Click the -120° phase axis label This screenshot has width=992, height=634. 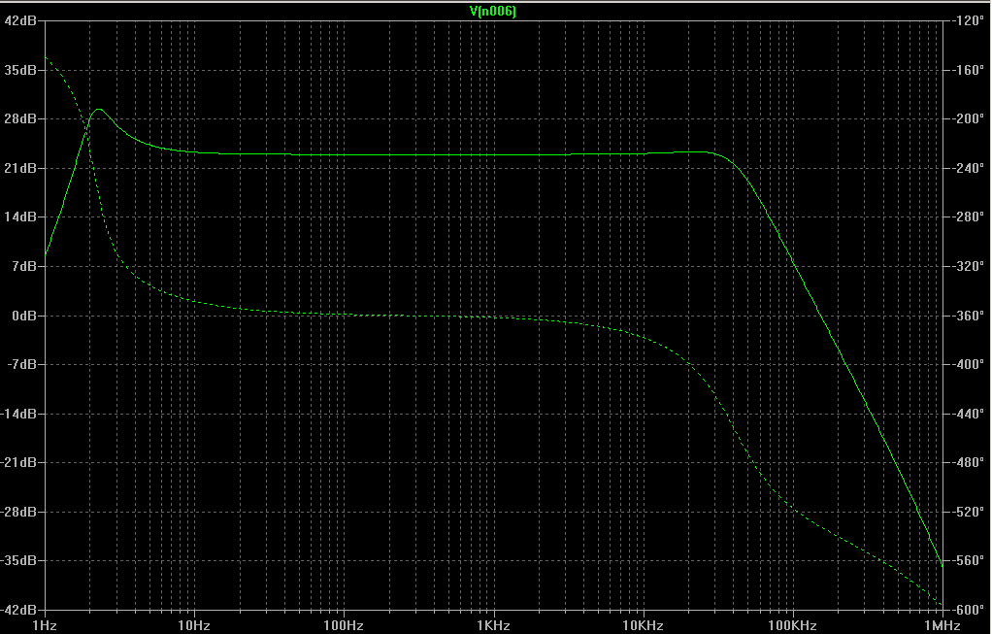(x=969, y=20)
